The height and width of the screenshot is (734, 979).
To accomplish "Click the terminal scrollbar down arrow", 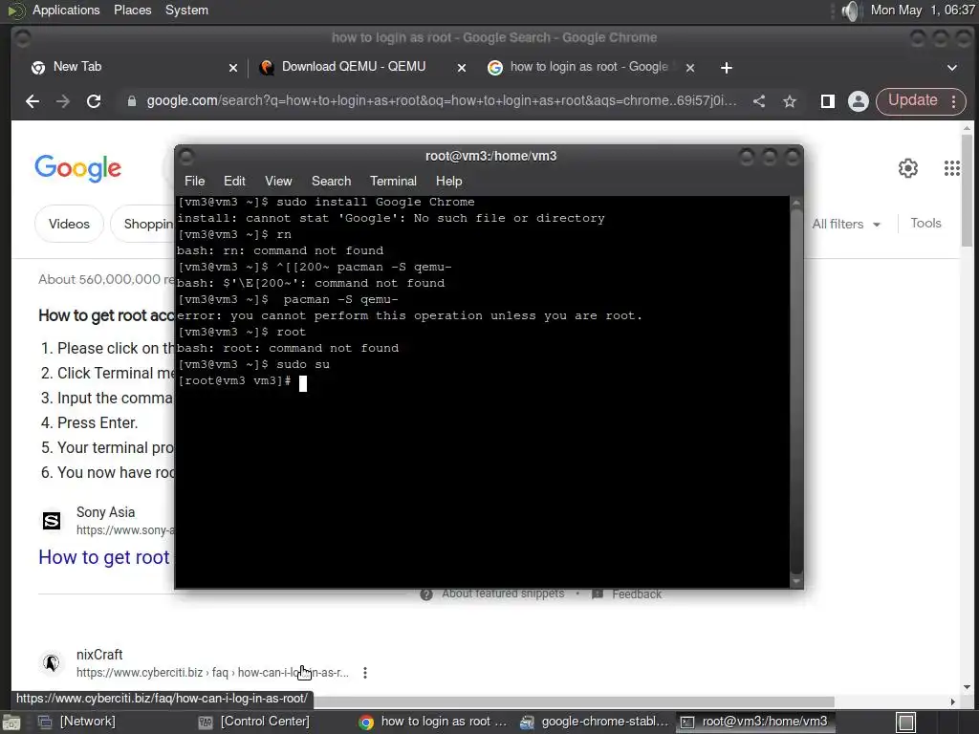I will point(796,582).
